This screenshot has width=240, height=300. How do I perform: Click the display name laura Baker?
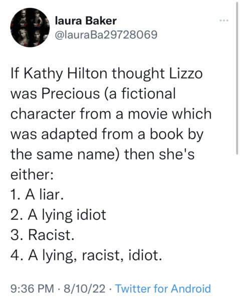tap(86, 20)
